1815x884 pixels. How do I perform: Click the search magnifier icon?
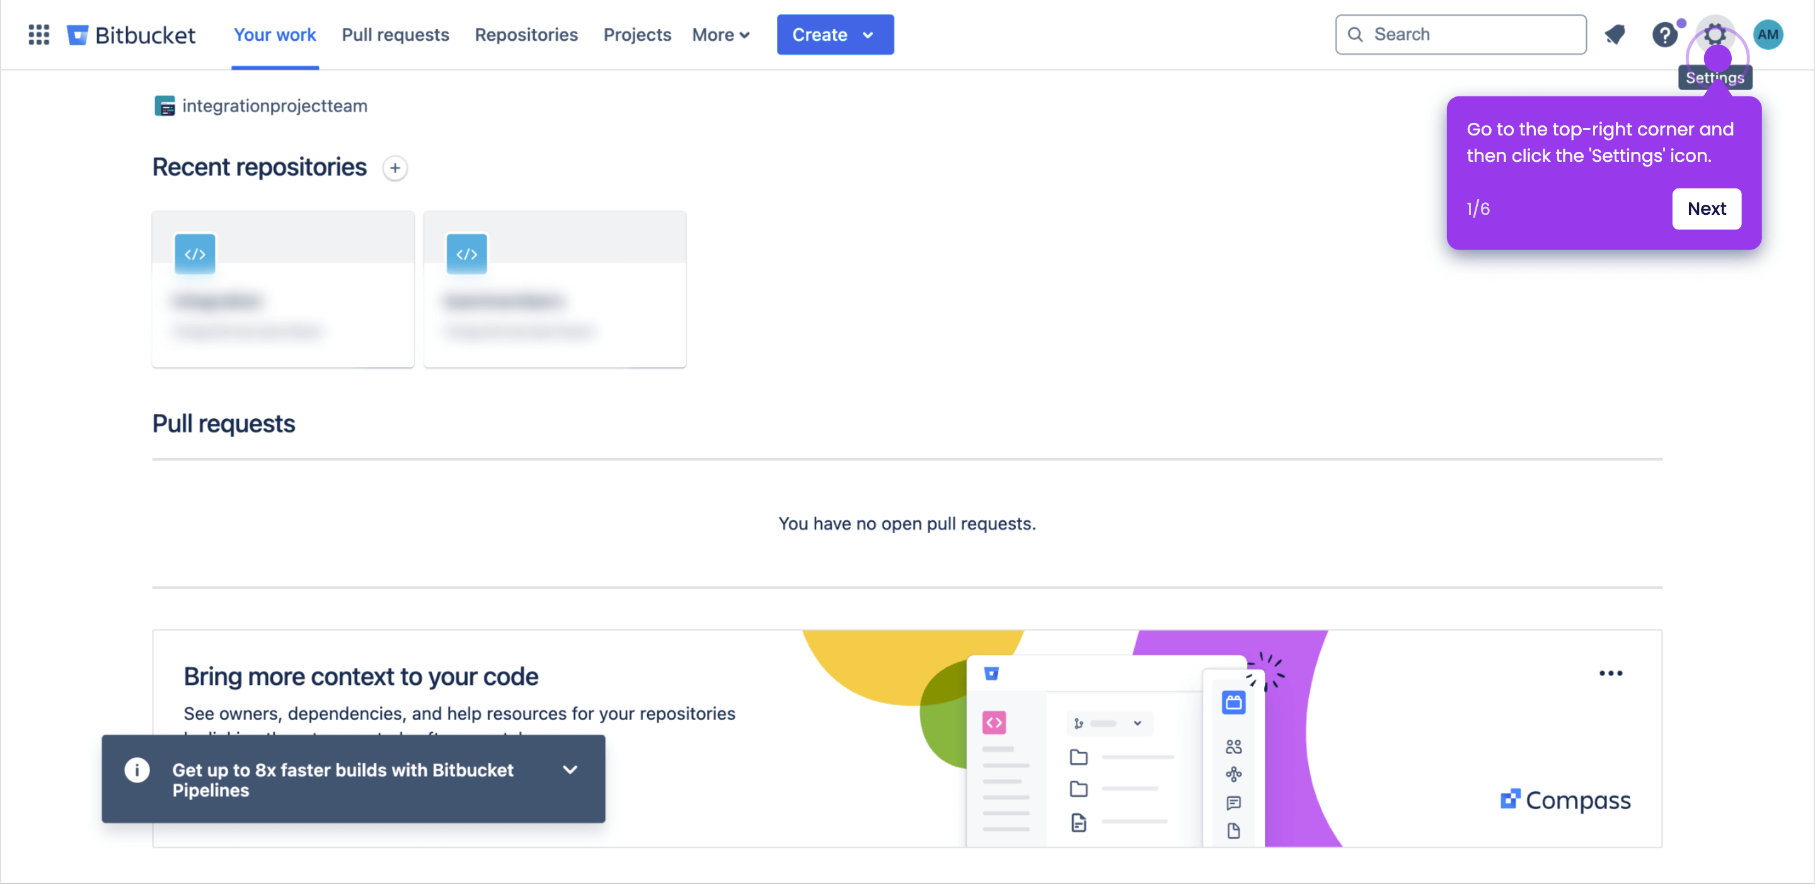point(1355,35)
